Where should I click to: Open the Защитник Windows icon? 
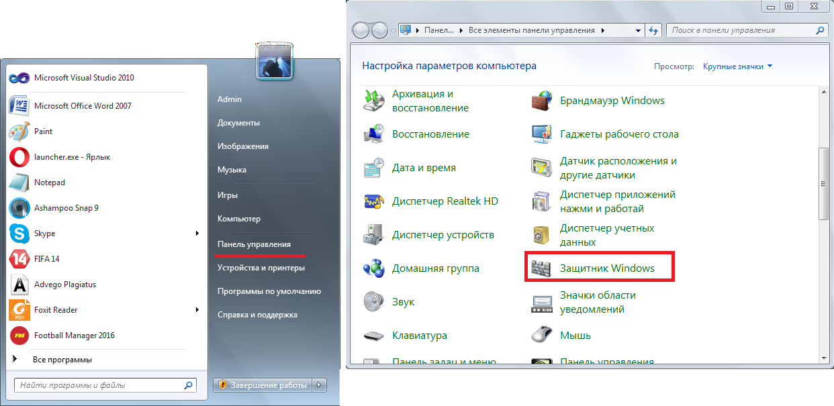(542, 268)
